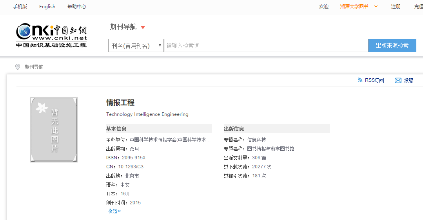Screen dimensions: 423x220
Task: Click the 期刊导航 breadcrumb link
Action: click(x=34, y=67)
